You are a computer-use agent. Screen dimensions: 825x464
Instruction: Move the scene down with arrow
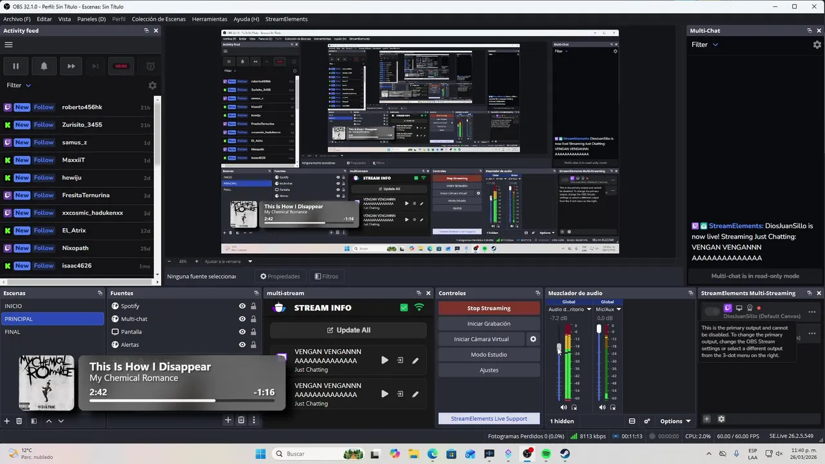point(61,421)
